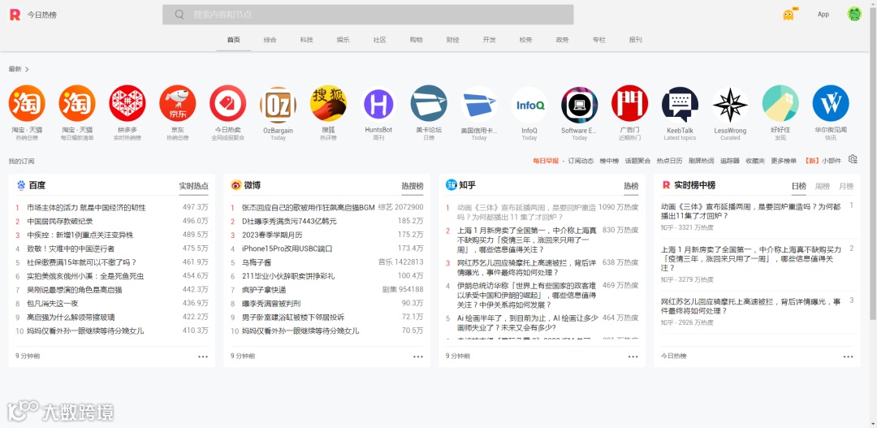877x428 pixels.
Task: Click the 微博 logo icon
Action: (236, 185)
